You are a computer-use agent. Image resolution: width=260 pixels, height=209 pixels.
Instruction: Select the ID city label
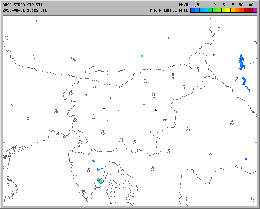(x=93, y=118)
